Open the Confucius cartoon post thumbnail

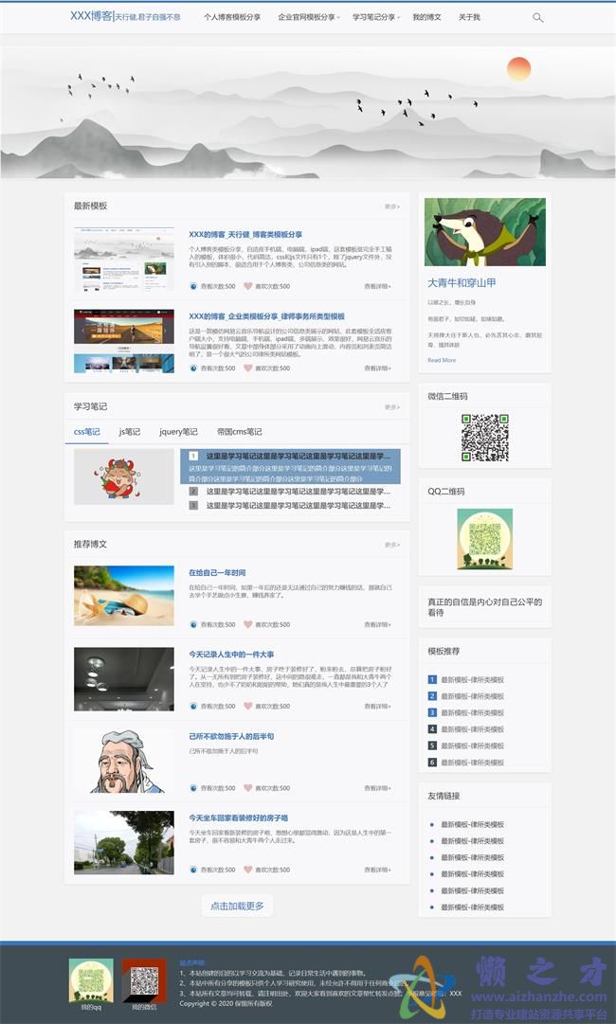tap(123, 761)
